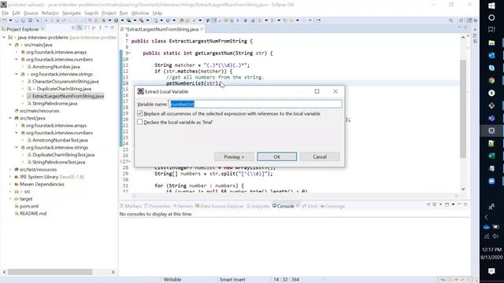This screenshot has height=283, width=504.
Task: Switch to the Markers tab
Action: [131, 206]
